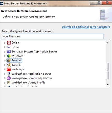
Task: Select Sun Java System Application Server text
Action: pos(34,52)
